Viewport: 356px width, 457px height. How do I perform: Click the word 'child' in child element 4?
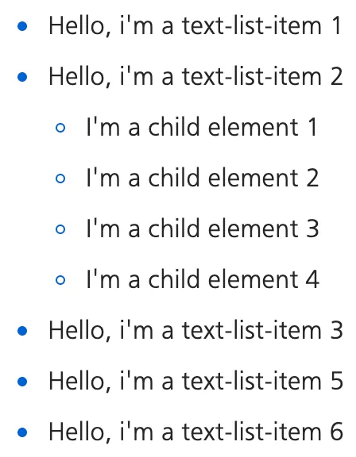[x=174, y=279]
